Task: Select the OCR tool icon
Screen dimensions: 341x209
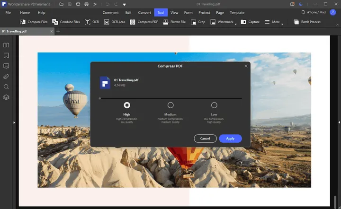Action: (88, 22)
